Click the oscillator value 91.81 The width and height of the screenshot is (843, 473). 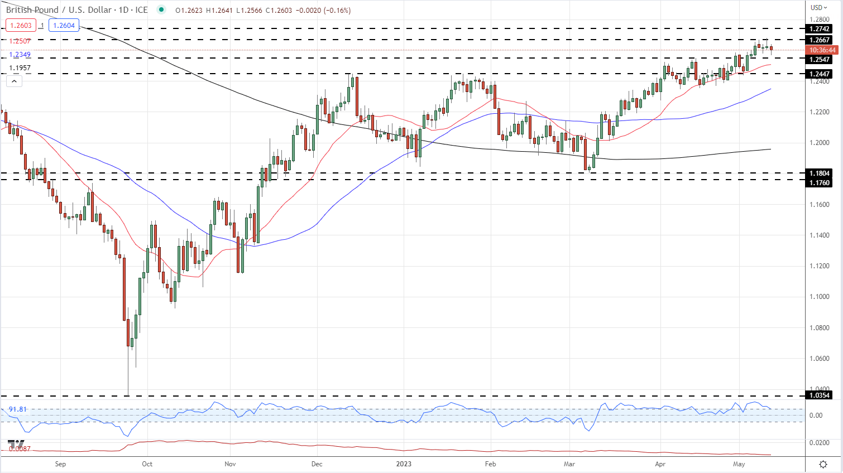[18, 409]
